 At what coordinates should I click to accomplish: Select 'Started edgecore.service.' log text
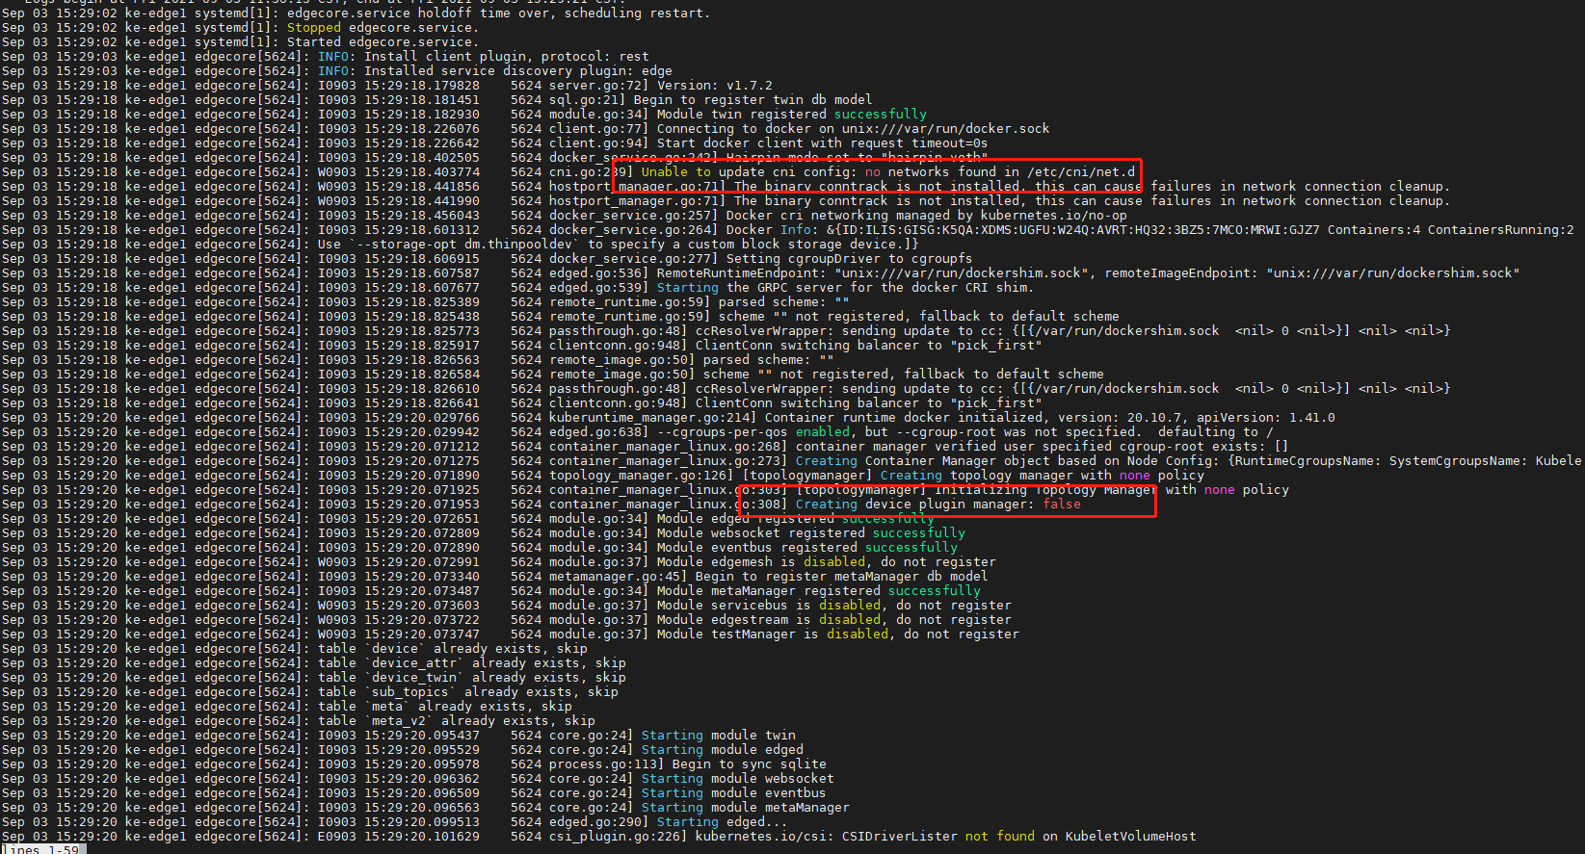[x=382, y=42]
